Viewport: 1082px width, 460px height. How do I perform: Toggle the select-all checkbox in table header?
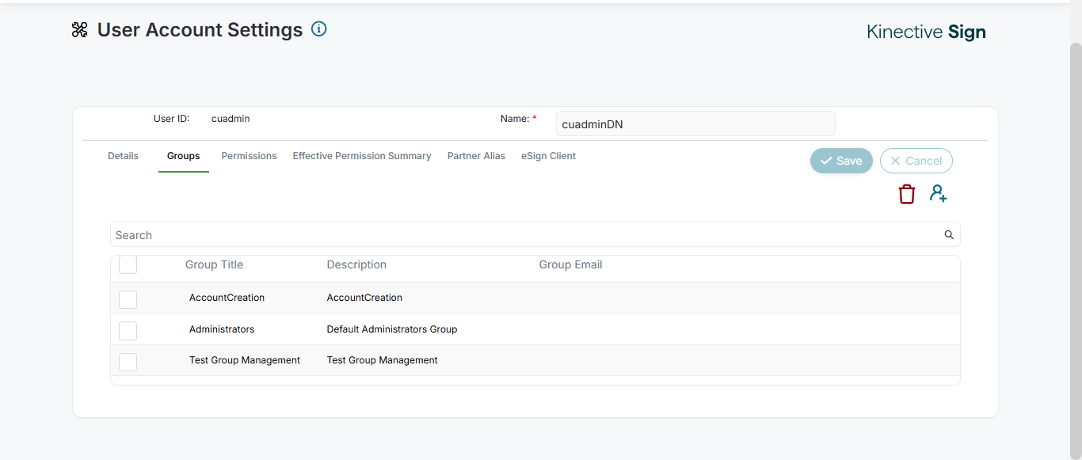point(128,264)
